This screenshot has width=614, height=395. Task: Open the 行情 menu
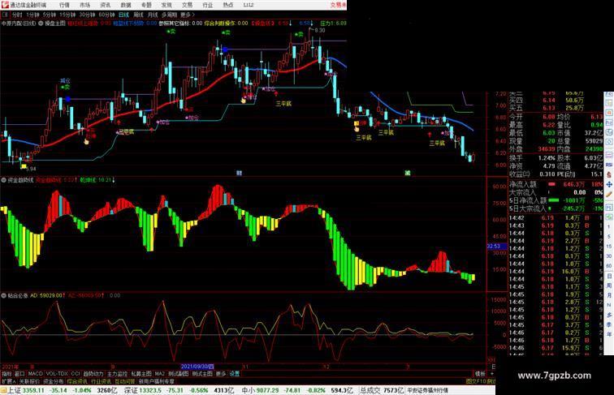coord(64,5)
